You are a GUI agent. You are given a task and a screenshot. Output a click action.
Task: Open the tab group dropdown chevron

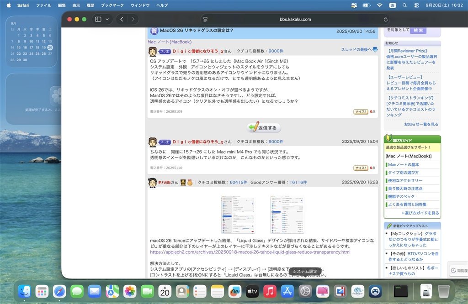(x=107, y=19)
